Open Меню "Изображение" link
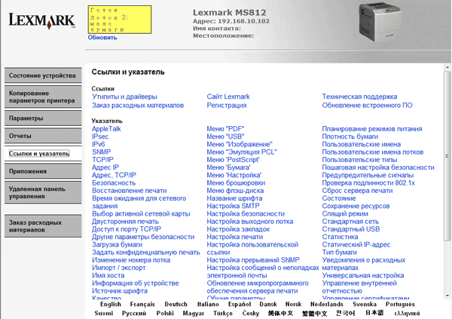 click(x=240, y=144)
